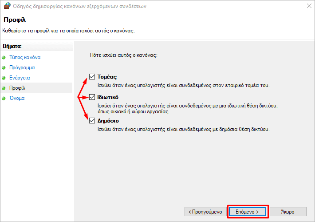Screen dimensions: 315x222
Task: Click 'Πότε ισχύει αυτός ο κανόνας;' text
Action: 124,55
